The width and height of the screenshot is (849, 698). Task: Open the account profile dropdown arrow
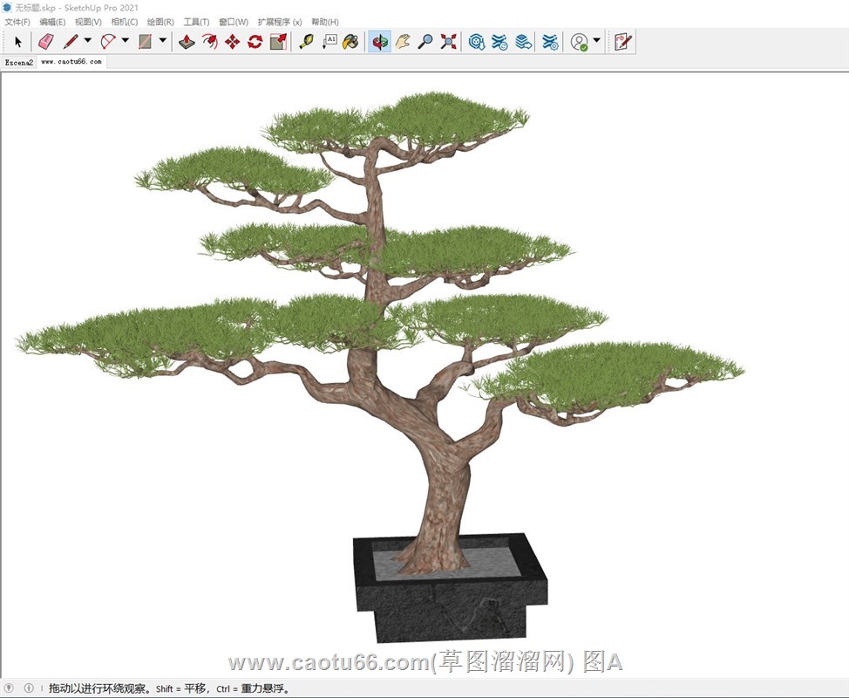(x=596, y=40)
